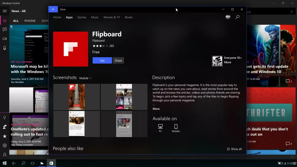This screenshot has width=297, height=167.
Task: Switch to Music tab in Store
Action: pos(95,17)
